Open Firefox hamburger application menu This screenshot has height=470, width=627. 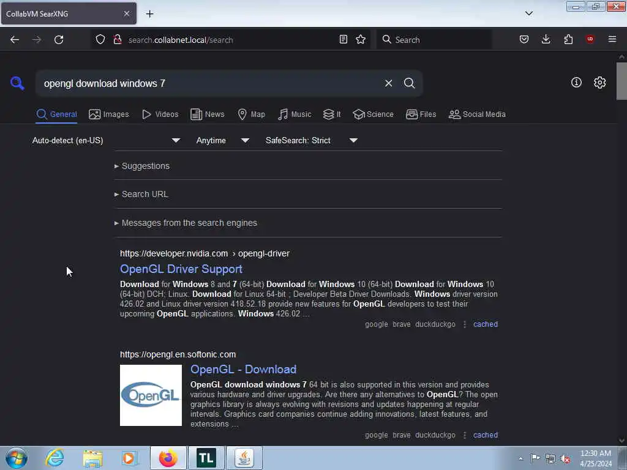tap(612, 39)
